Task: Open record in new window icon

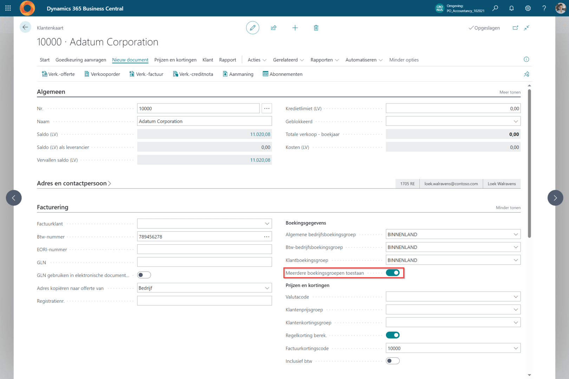Action: tap(515, 28)
